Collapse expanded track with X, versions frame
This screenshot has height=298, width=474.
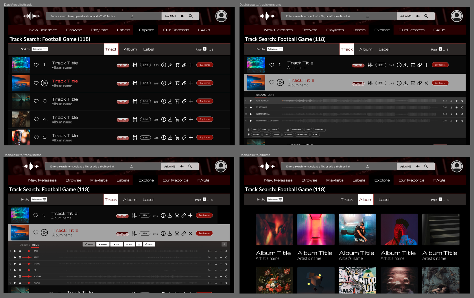[426, 83]
